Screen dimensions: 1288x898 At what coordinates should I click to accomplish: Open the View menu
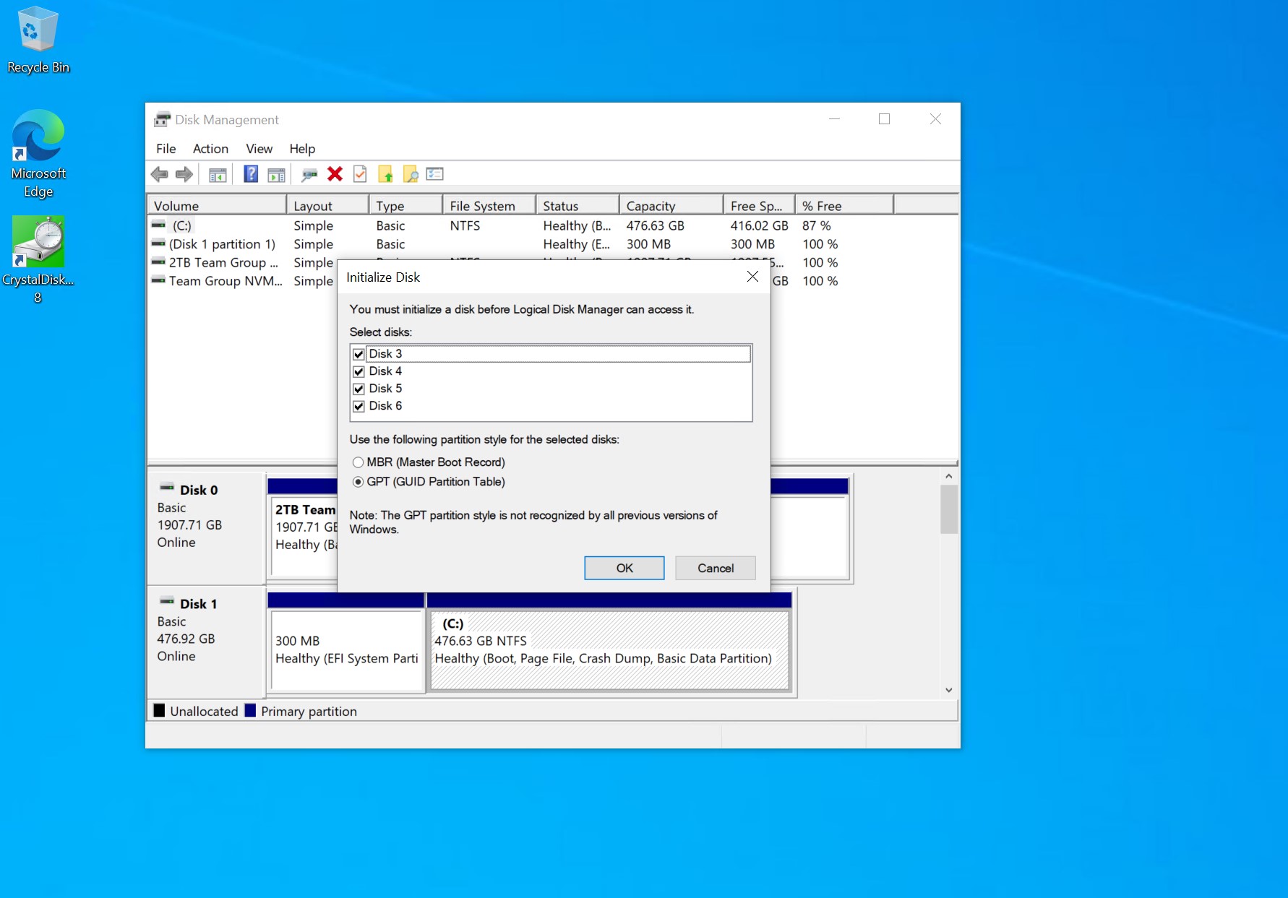click(x=259, y=149)
